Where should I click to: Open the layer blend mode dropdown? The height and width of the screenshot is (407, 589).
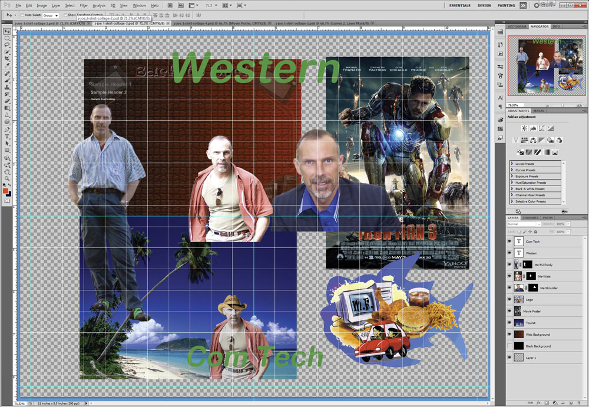point(524,224)
